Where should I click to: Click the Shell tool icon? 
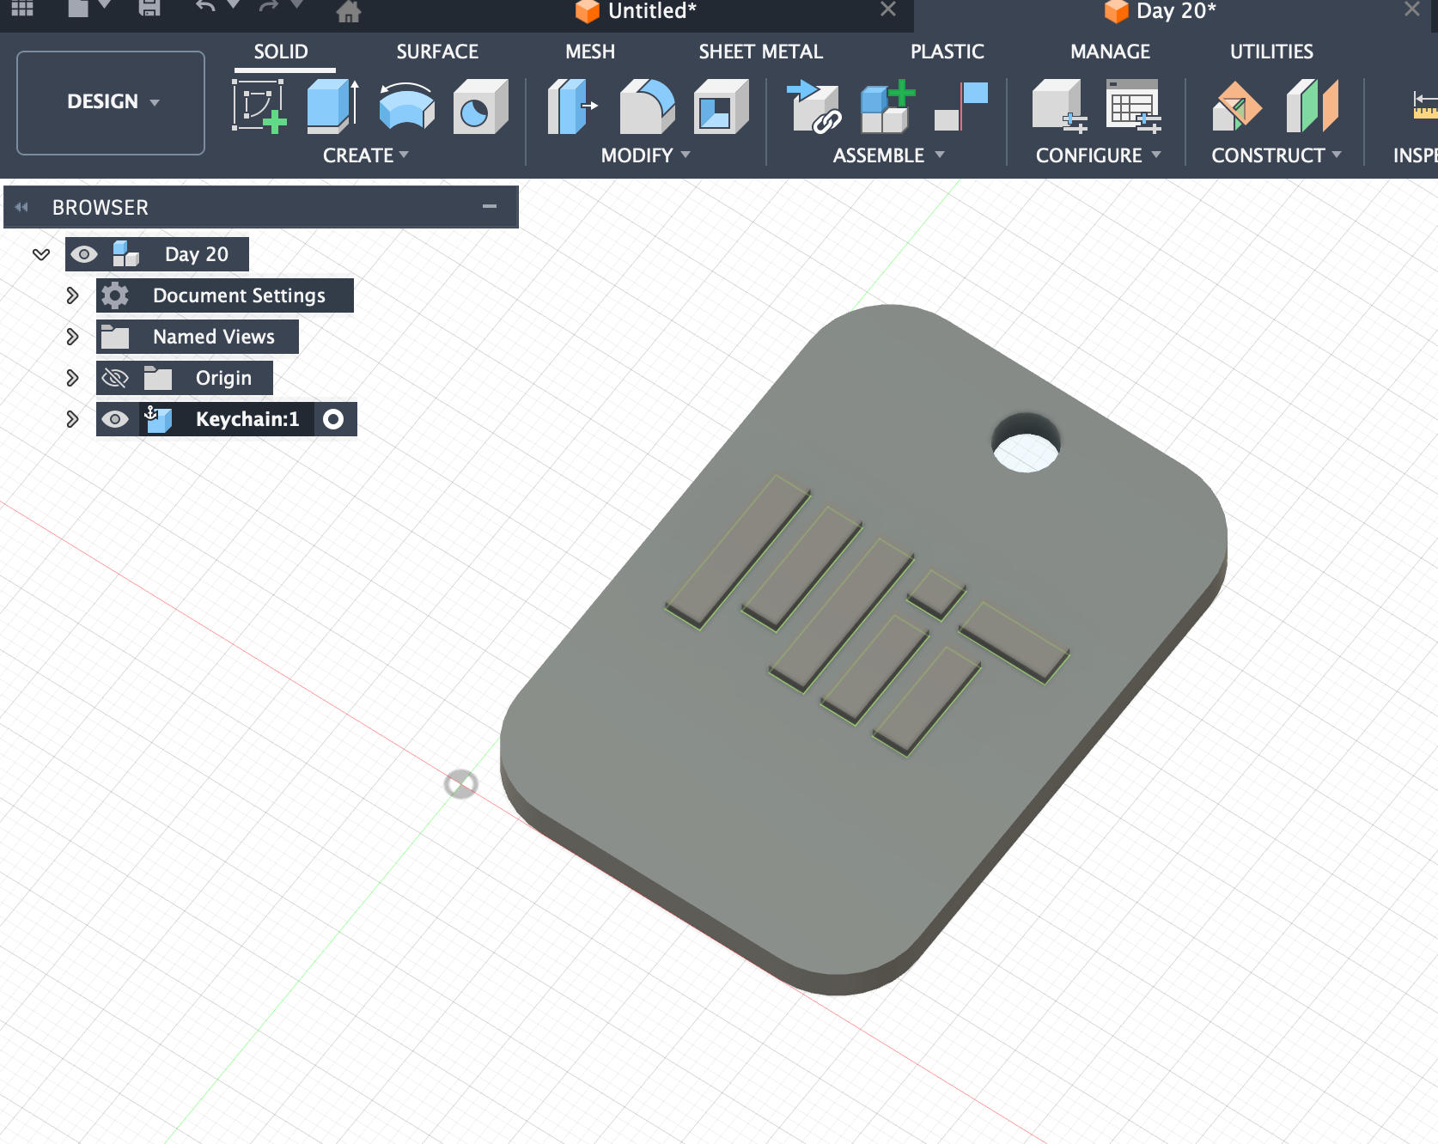[x=720, y=106]
